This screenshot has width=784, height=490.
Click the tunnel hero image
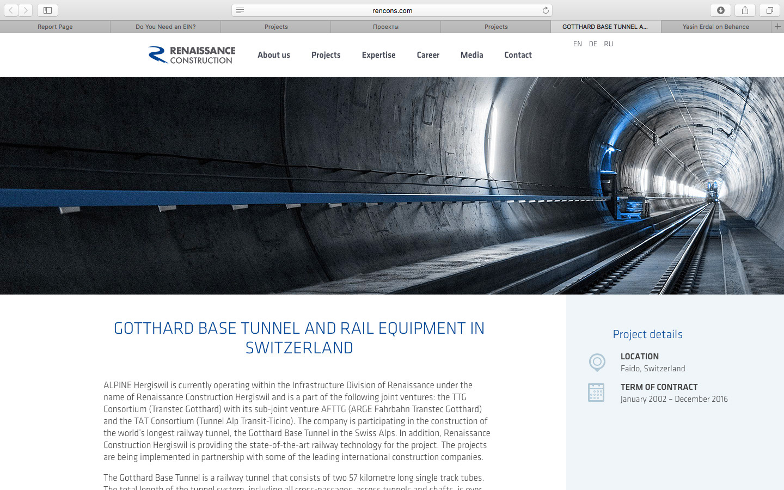pos(392,186)
